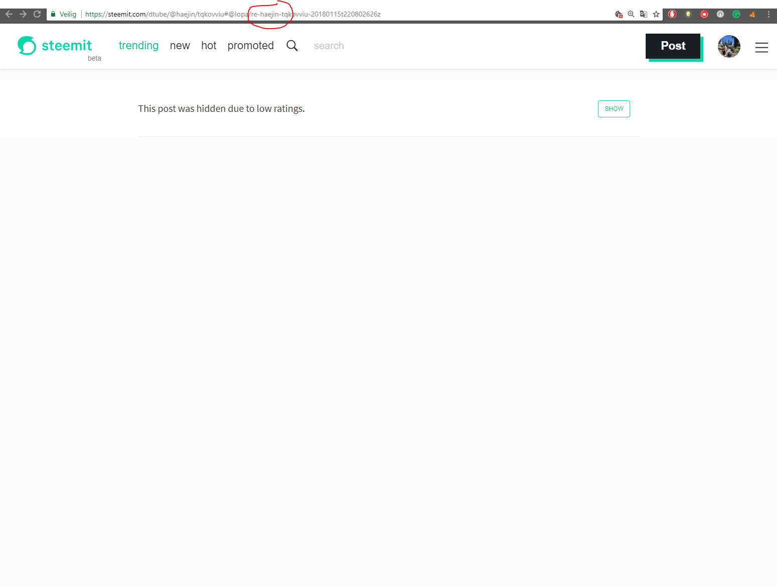Click the steemit logo
Image resolution: width=777 pixels, height=586 pixels.
tap(27, 46)
